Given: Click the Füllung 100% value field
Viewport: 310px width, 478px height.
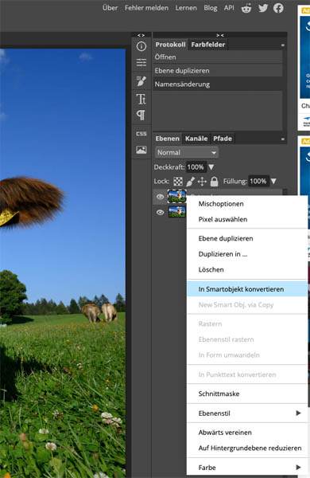Looking at the screenshot, I should point(258,181).
